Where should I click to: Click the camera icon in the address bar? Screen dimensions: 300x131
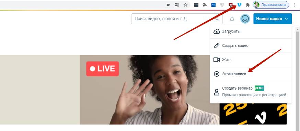pos(168,5)
